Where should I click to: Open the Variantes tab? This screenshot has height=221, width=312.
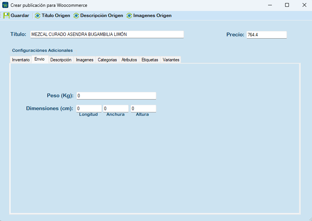(x=171, y=60)
